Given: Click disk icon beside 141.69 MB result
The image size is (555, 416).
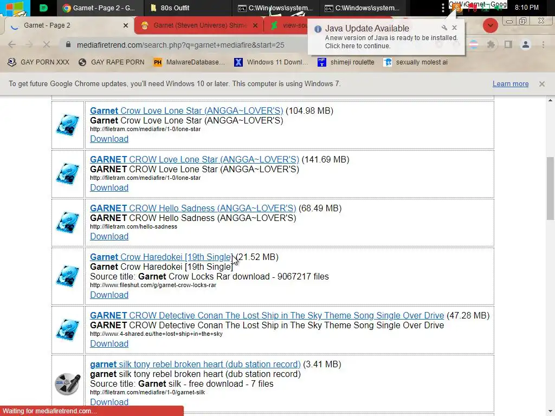Looking at the screenshot, I should (x=68, y=174).
